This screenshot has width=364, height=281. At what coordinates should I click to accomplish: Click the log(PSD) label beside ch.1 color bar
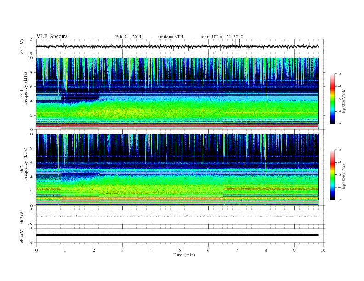344,101
